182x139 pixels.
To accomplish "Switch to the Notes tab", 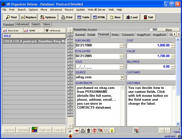I will pyautogui.click(x=115, y=35).
